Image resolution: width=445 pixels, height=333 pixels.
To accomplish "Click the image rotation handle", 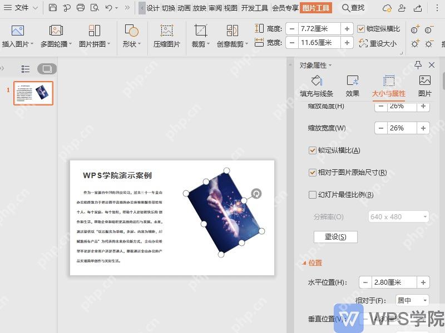I will click(256, 194).
